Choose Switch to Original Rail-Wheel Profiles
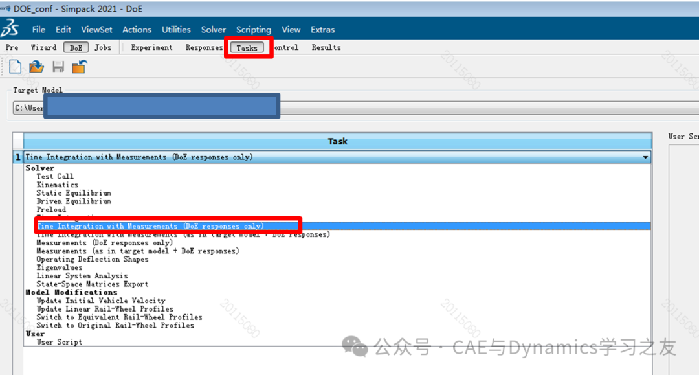This screenshot has width=699, height=375. pos(115,326)
